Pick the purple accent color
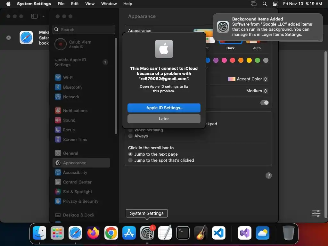 click(x=216, y=61)
